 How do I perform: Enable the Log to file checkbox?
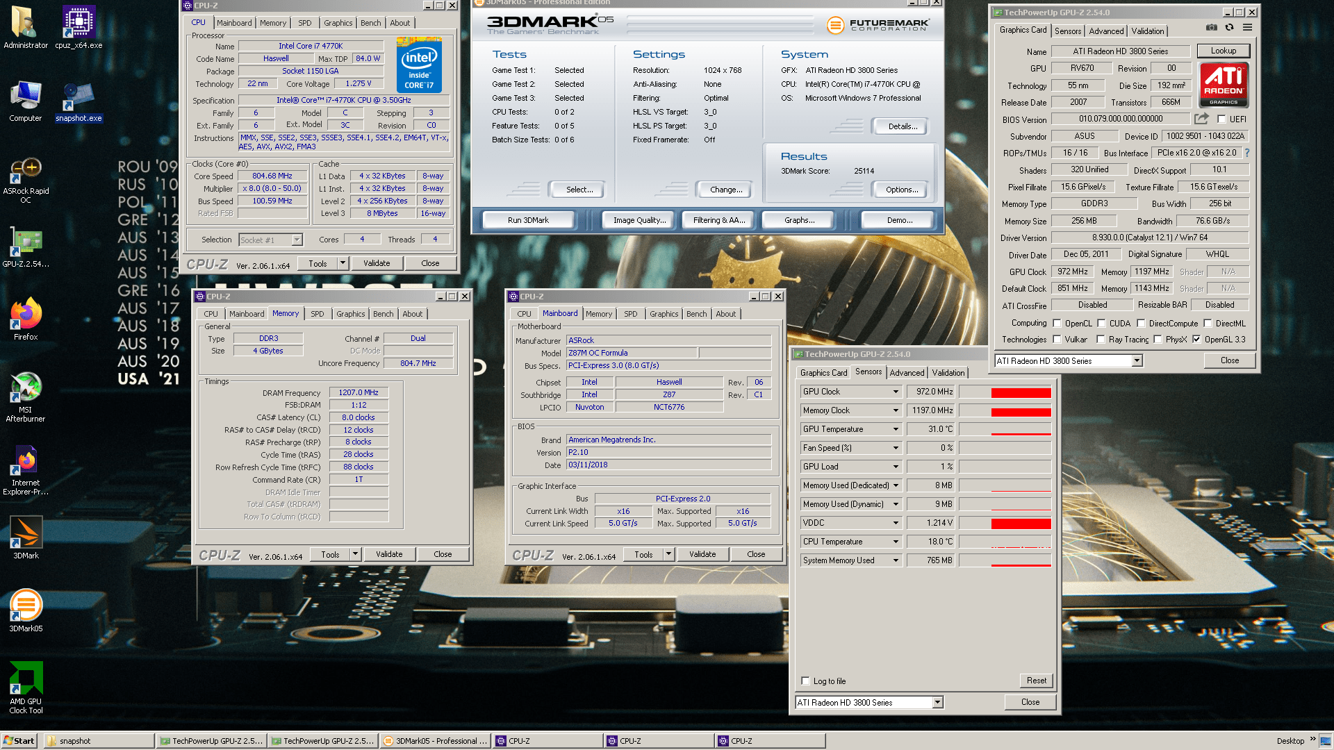click(x=805, y=681)
